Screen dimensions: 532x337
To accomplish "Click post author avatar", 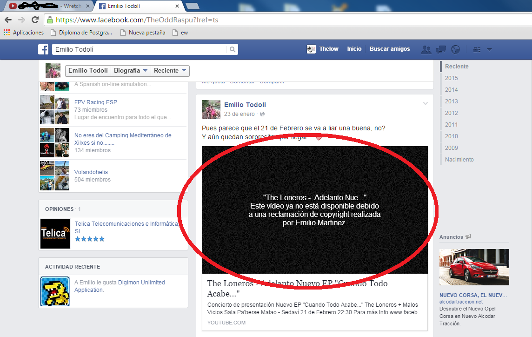I will click(211, 109).
